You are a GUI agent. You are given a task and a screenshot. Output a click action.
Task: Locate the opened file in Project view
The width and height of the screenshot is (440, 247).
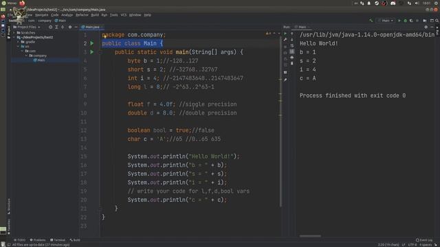tap(50, 27)
